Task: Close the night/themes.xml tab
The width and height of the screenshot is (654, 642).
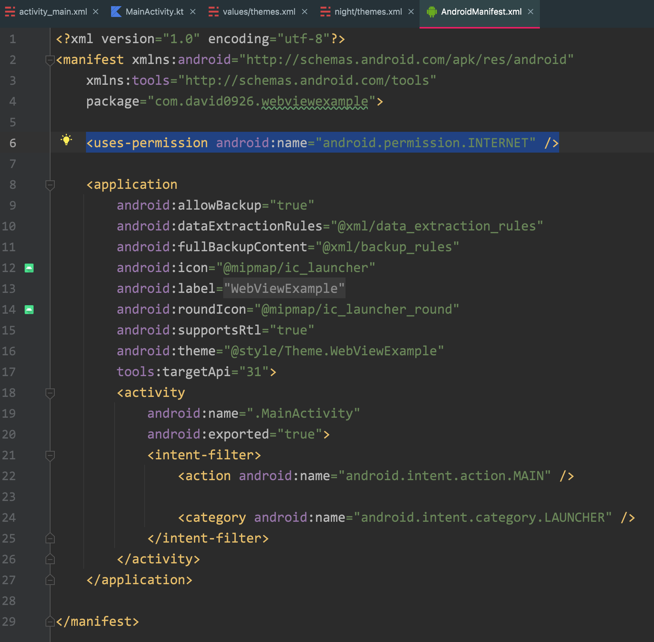Action: click(411, 12)
